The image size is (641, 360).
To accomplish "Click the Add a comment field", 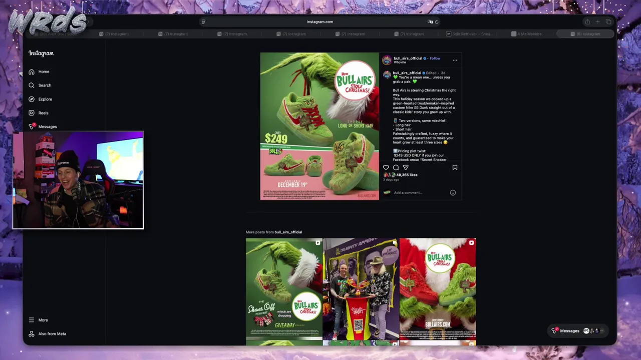I will click(421, 192).
